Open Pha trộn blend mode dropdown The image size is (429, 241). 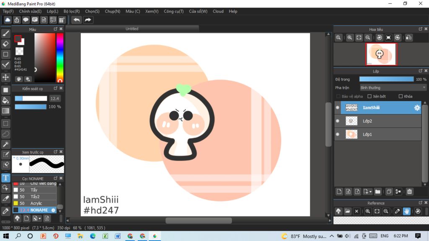coord(393,88)
